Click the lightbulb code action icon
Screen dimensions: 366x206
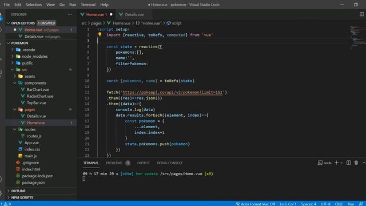tap(100, 34)
